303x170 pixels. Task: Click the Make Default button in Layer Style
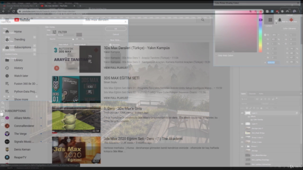point(63,44)
